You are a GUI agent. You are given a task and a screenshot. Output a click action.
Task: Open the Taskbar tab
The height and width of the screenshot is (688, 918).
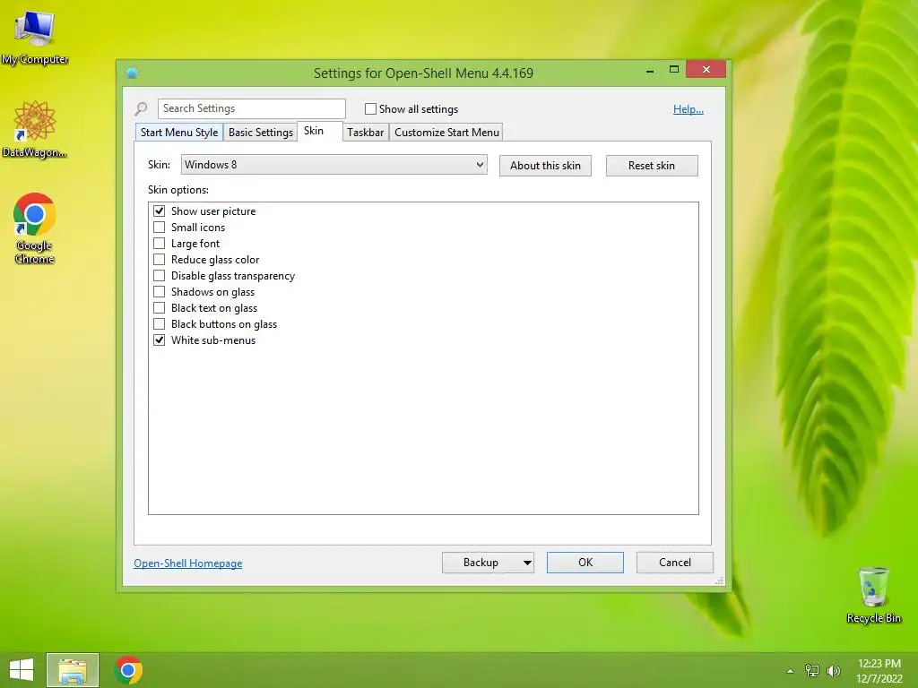pos(366,133)
